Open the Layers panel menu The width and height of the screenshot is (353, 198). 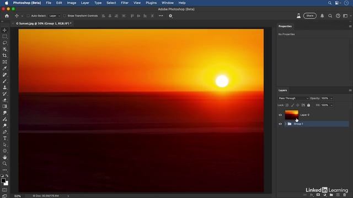coord(350,90)
